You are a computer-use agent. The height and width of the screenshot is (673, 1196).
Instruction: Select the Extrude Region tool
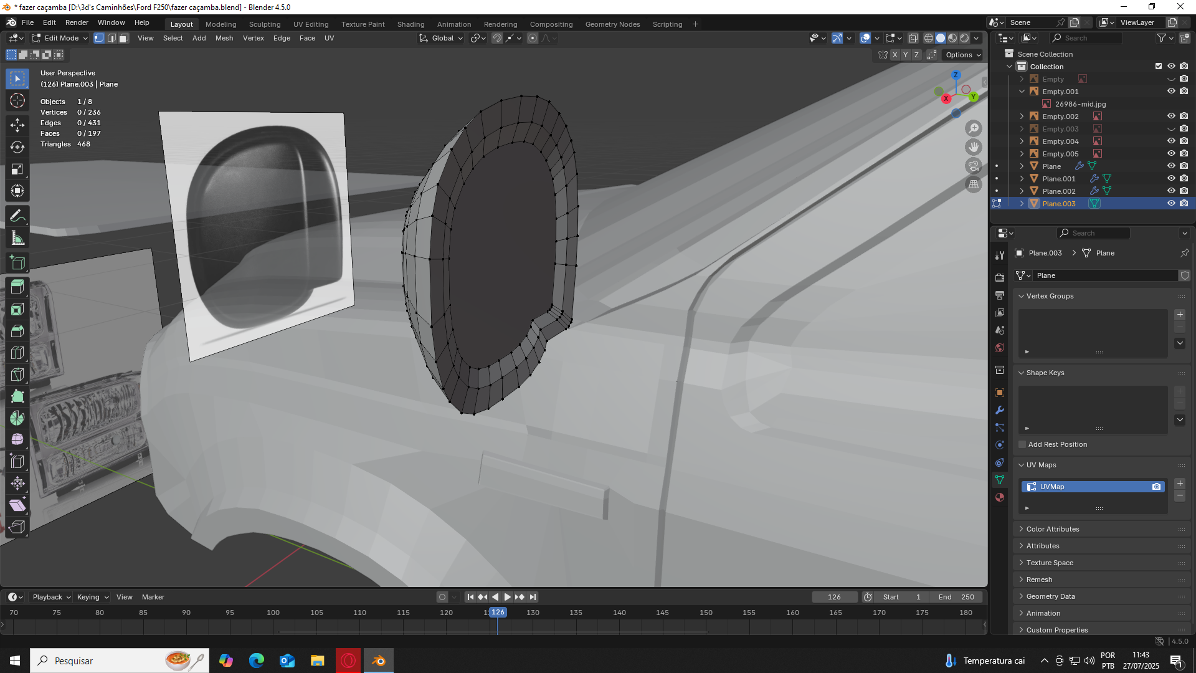point(17,287)
